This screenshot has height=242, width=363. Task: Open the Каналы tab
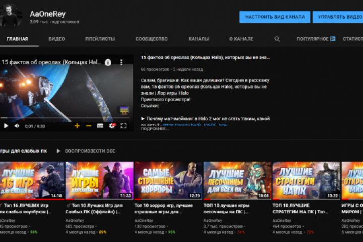point(199,39)
